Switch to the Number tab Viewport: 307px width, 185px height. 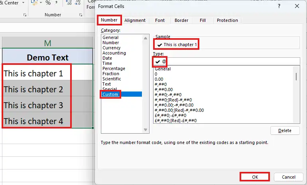pos(109,20)
